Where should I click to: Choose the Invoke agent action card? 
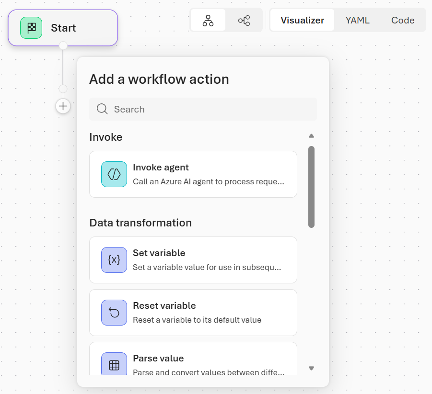pos(193,174)
